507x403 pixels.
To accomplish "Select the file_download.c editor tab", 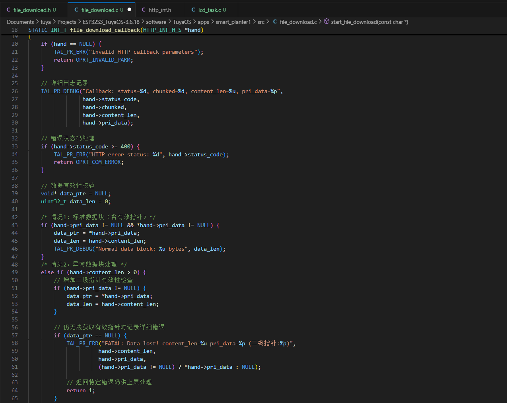I will [x=102, y=10].
